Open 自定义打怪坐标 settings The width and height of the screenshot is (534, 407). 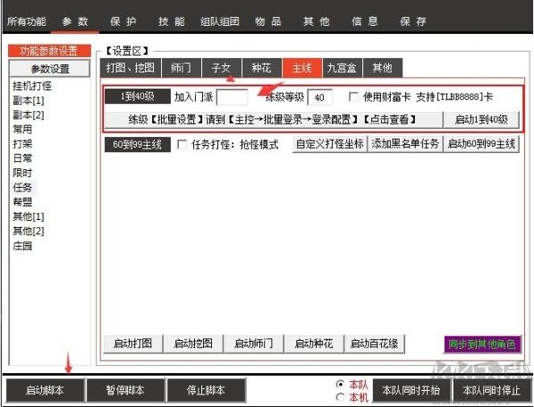329,144
